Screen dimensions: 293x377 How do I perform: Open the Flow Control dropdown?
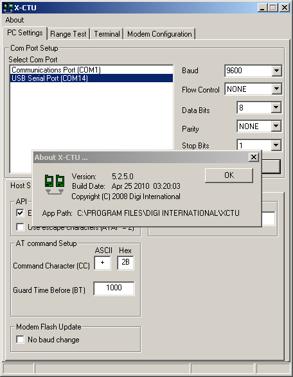pos(276,89)
